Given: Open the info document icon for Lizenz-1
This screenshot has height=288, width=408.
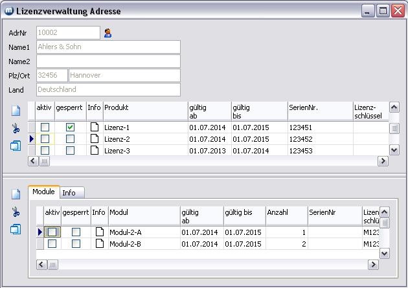Looking at the screenshot, I should coord(95,127).
